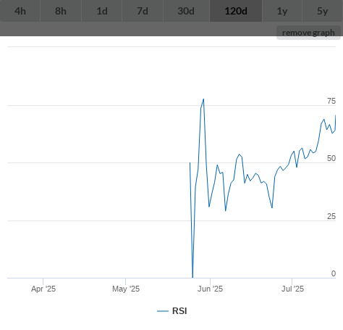Click the Jun '25 axis label
343x330 pixels.
point(210,289)
